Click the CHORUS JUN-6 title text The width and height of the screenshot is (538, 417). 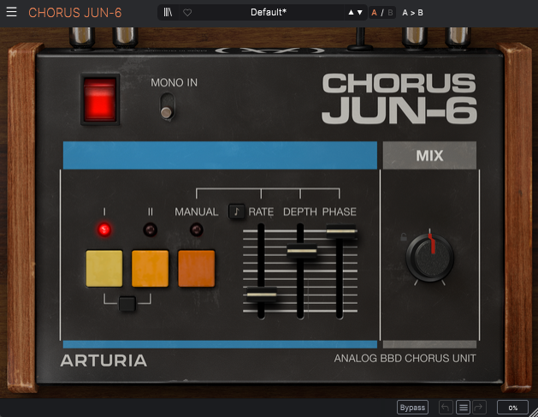click(74, 13)
